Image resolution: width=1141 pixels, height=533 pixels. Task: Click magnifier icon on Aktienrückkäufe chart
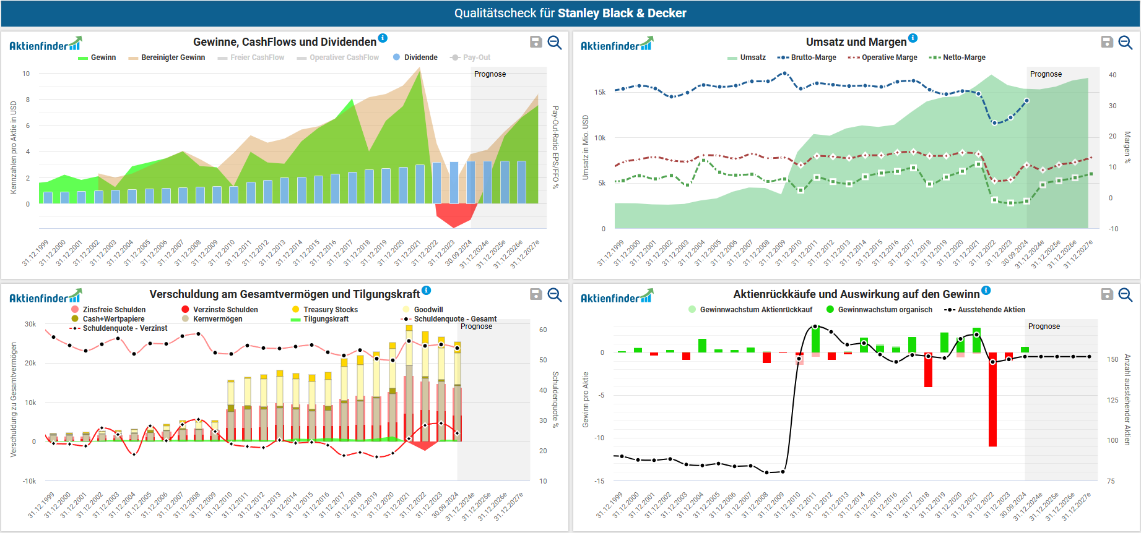1126,294
